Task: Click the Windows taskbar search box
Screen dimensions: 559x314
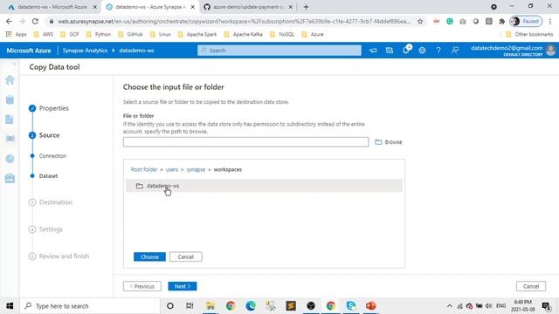Action: pyautogui.click(x=89, y=306)
